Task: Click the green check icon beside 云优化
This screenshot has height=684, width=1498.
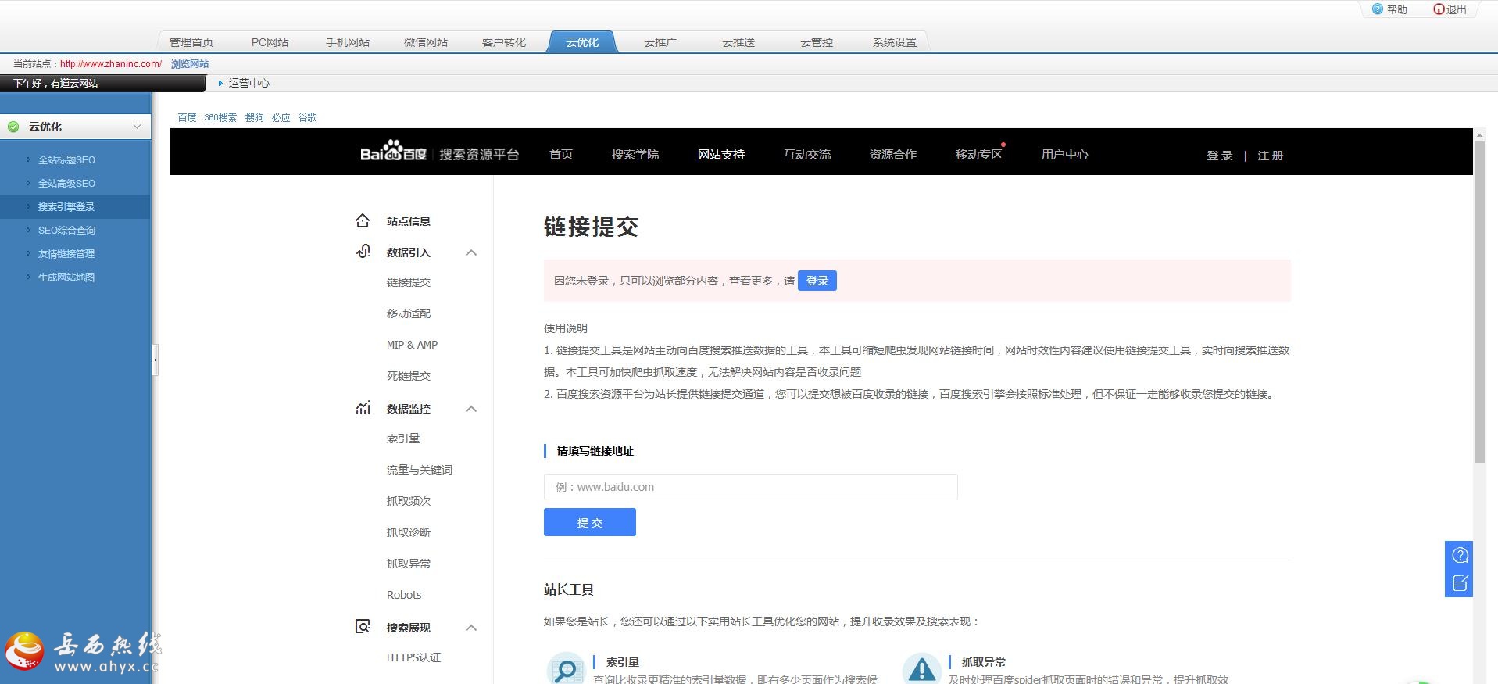Action: 13,127
